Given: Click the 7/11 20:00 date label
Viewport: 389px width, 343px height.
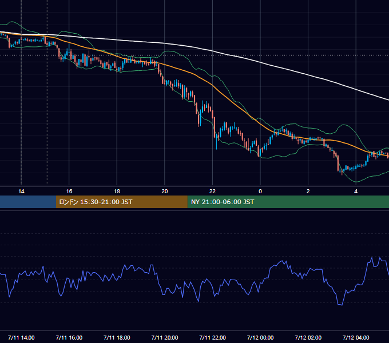Looking at the screenshot, I should pyautogui.click(x=165, y=337).
